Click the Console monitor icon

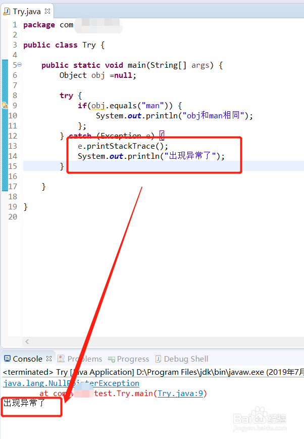(7, 359)
